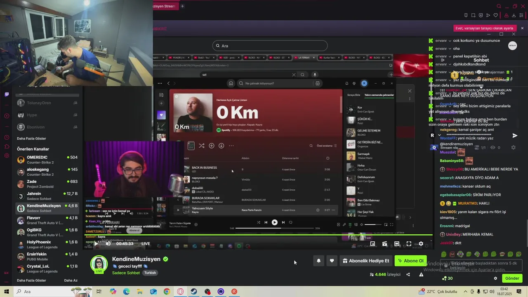
Task: Select Yakın zamanda çalınanlar tab
Action: click(x=379, y=95)
